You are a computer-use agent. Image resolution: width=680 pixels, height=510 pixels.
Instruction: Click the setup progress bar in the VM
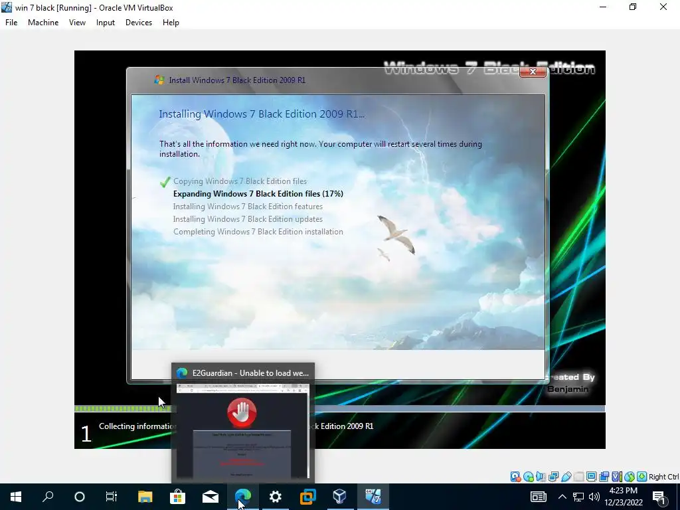pos(339,408)
